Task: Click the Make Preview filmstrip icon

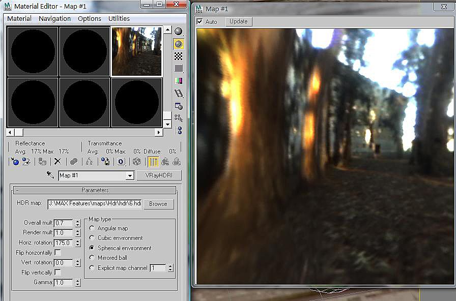Action: [x=179, y=93]
